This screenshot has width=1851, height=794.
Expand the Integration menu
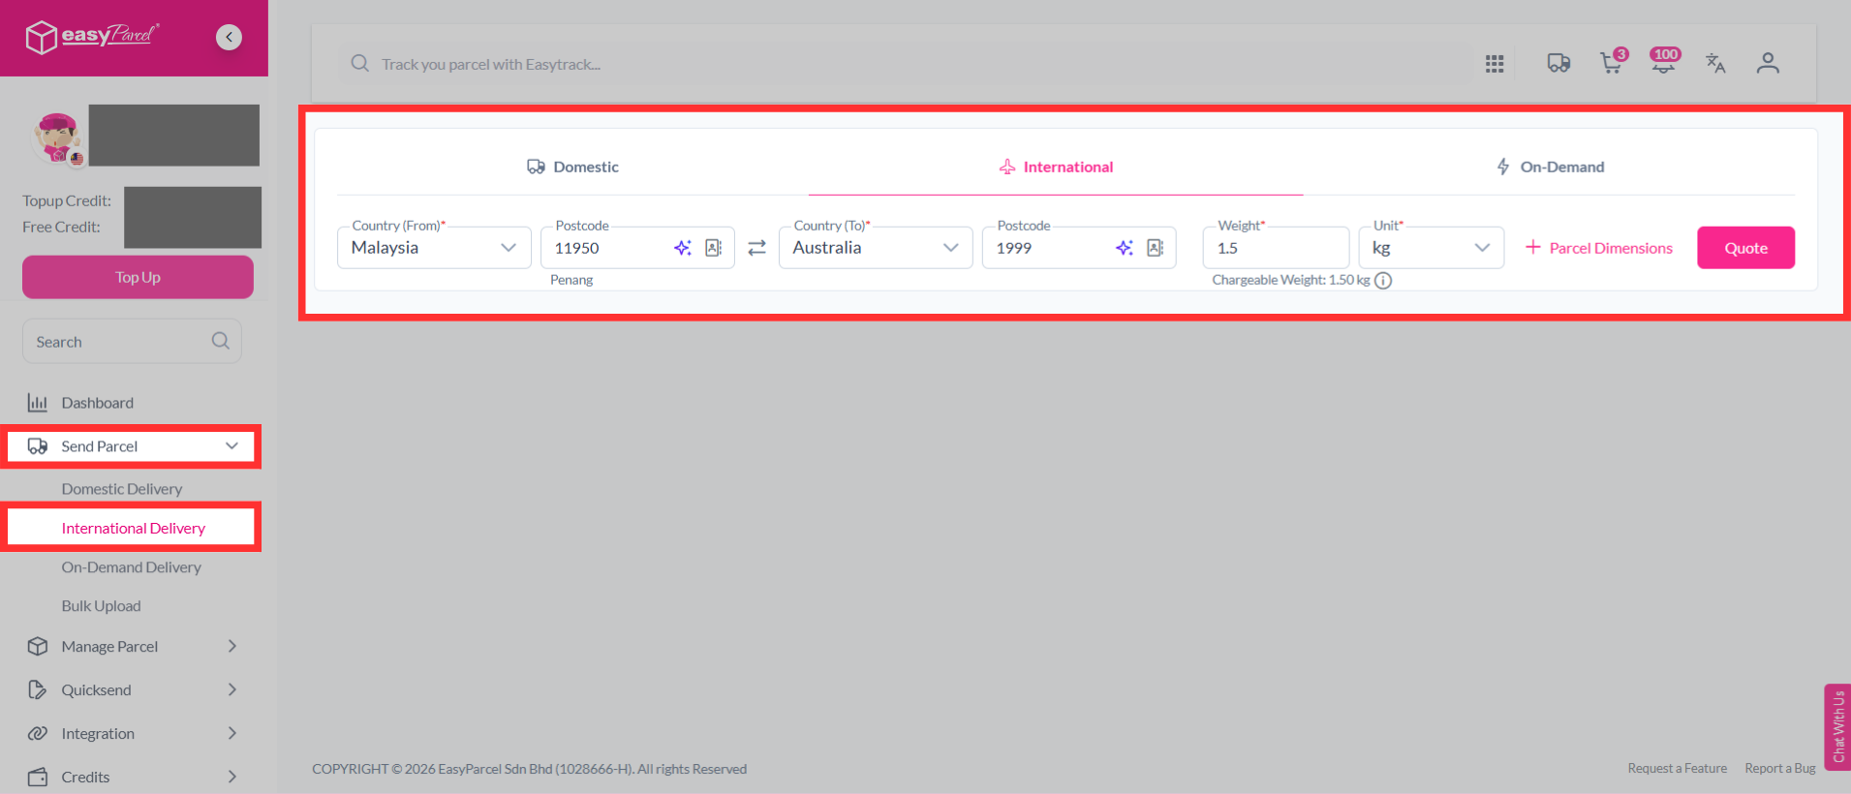pyautogui.click(x=133, y=733)
